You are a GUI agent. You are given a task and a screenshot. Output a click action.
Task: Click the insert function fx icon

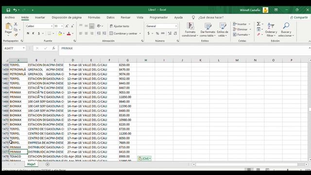(x=53, y=48)
